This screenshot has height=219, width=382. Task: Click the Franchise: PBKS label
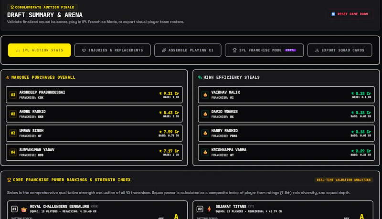pyautogui.click(x=224, y=136)
